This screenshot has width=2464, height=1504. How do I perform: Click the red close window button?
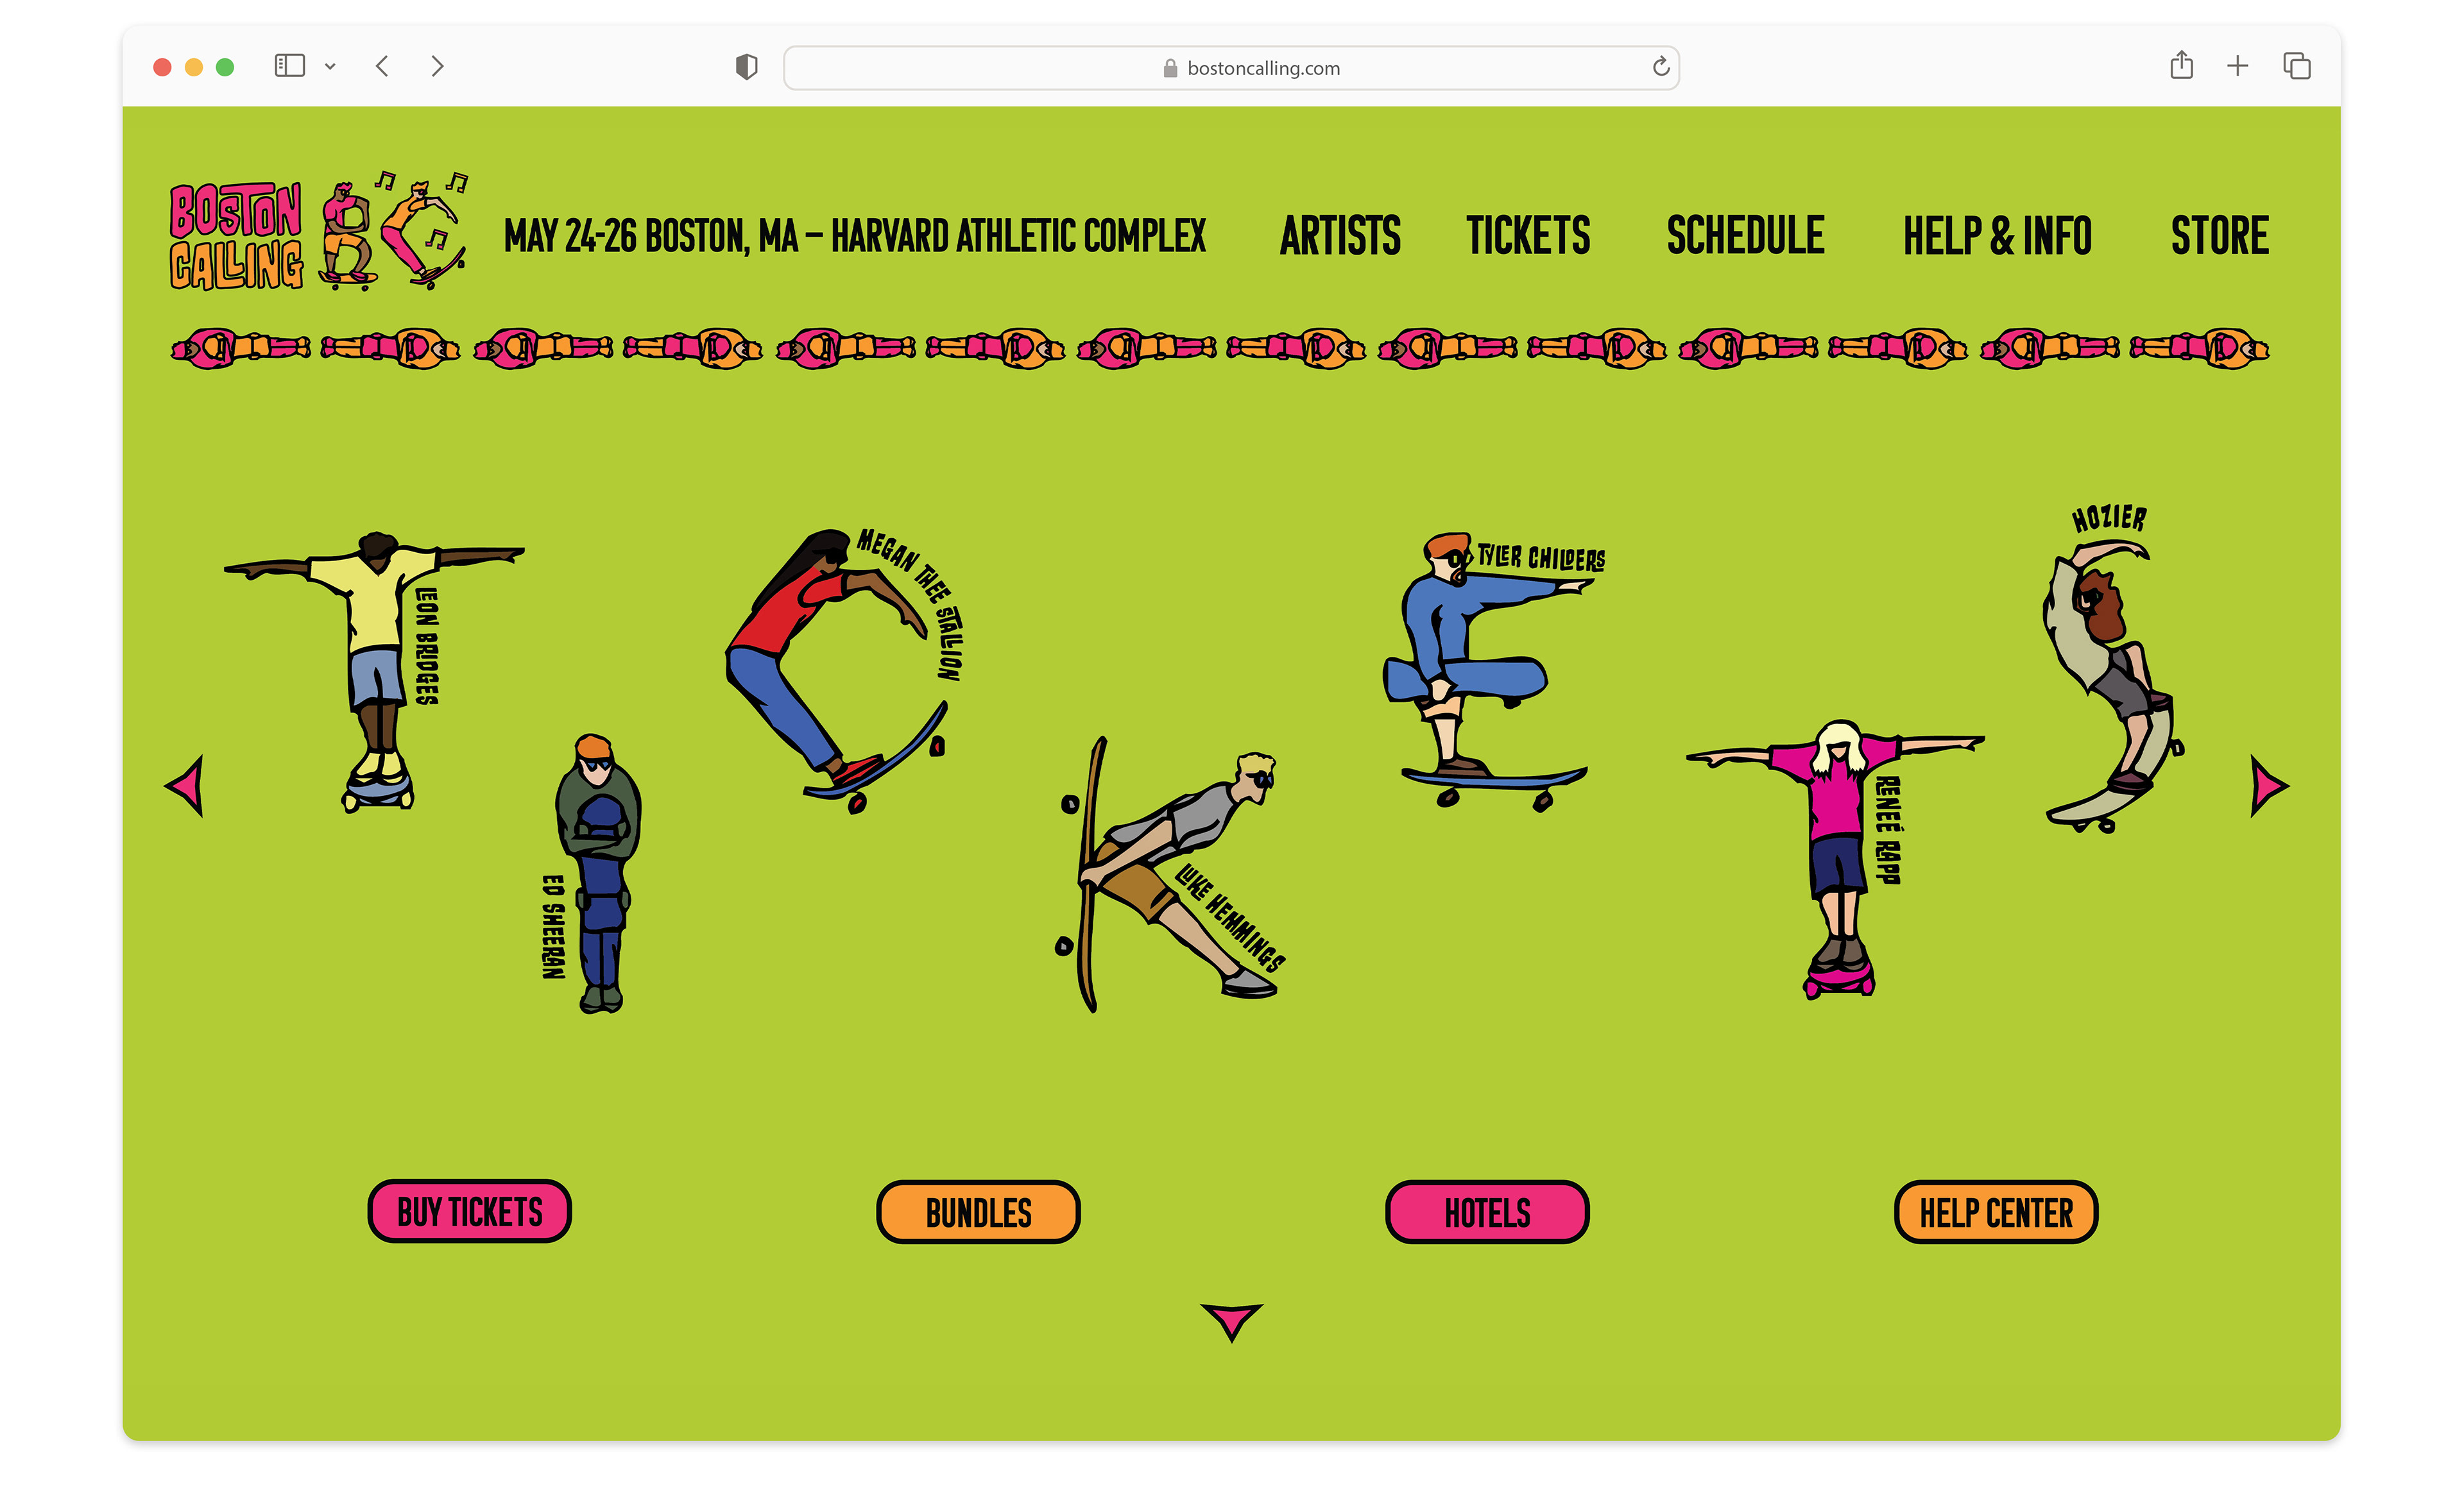pyautogui.click(x=162, y=67)
